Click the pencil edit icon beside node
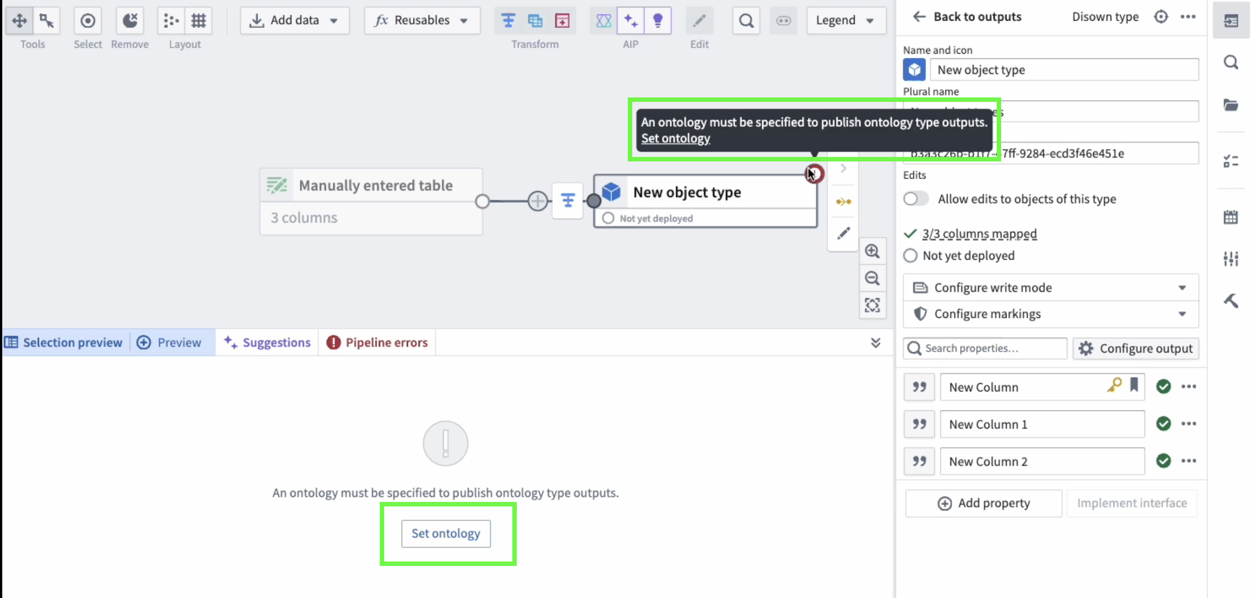 click(x=844, y=234)
